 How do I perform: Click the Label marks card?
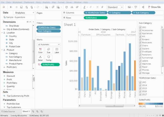tap(57, 50)
